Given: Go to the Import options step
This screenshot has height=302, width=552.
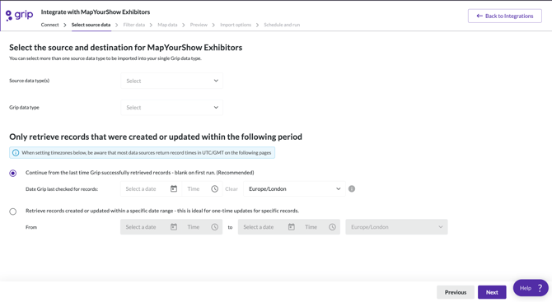Looking at the screenshot, I should tap(236, 25).
